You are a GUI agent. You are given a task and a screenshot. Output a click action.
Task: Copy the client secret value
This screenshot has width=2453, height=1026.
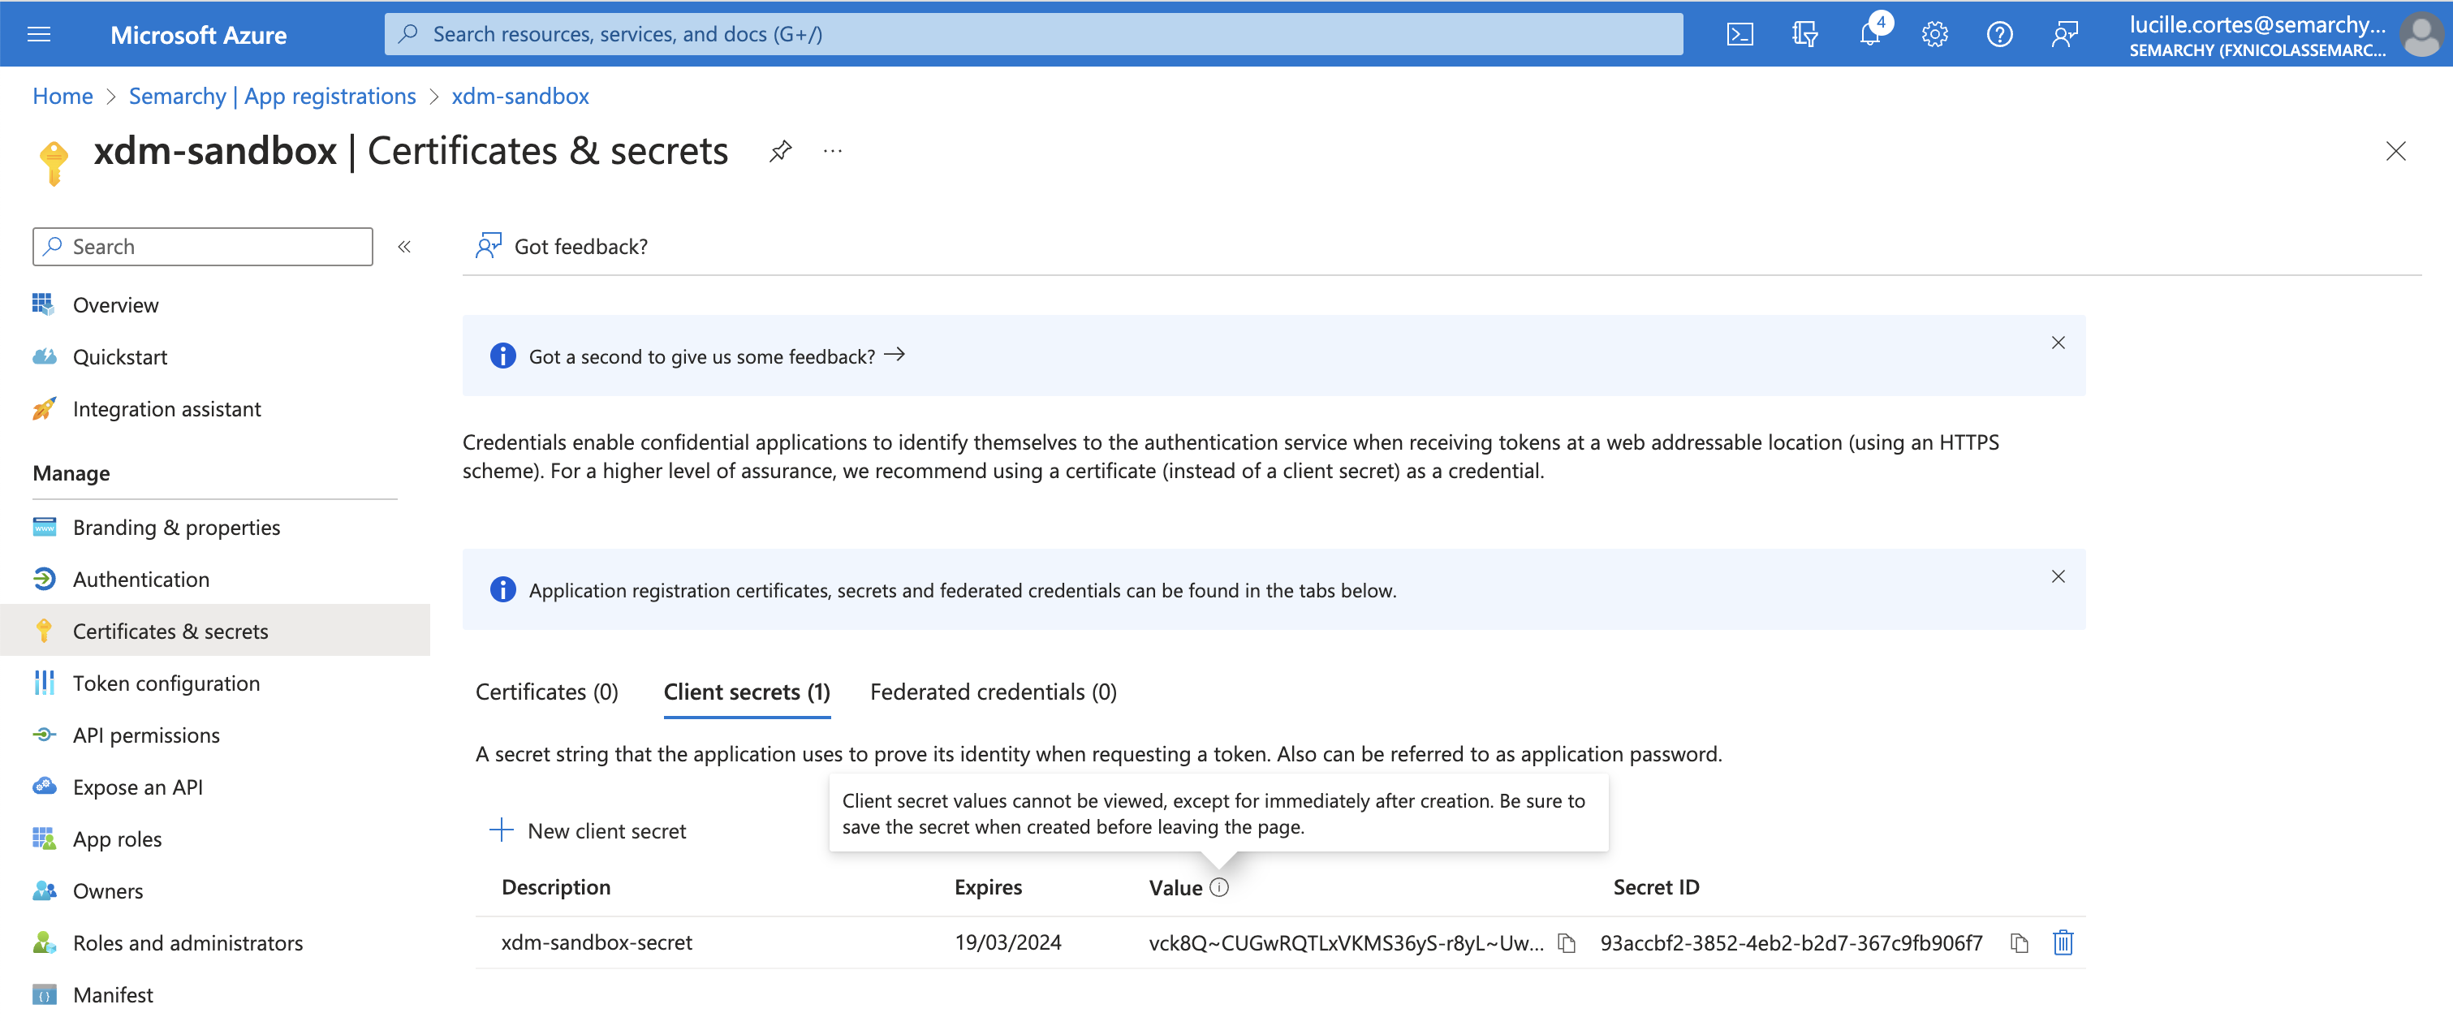1567,943
